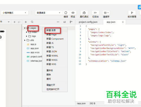Click the clear cache layers icon
Screen dimensions: 141x107
(x=105, y=13)
